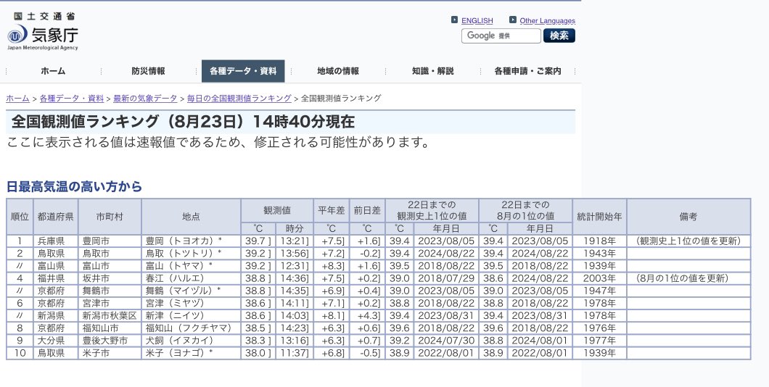
Task: Select the 兵庫県 prefecture cell
Action: click(x=55, y=241)
